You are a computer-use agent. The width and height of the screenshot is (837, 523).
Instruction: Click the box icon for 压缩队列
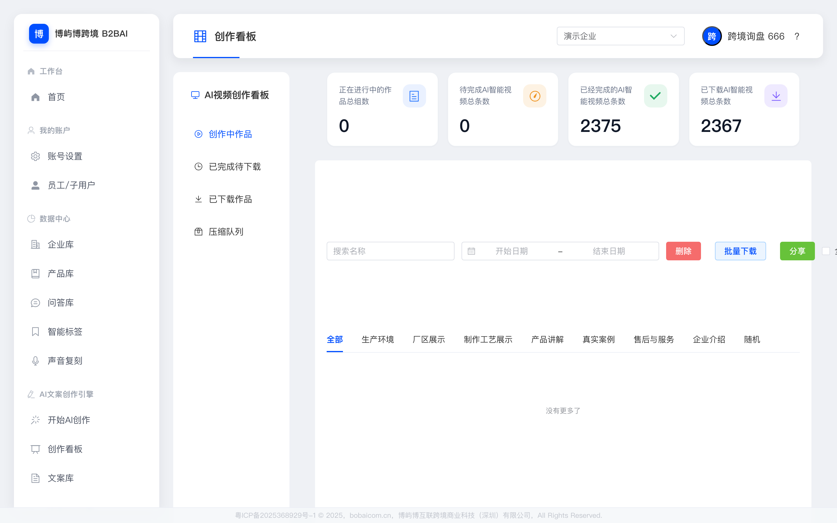[x=198, y=232]
